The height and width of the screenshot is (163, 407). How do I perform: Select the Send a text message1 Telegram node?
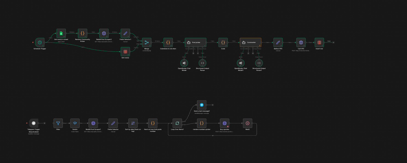(x=202, y=105)
